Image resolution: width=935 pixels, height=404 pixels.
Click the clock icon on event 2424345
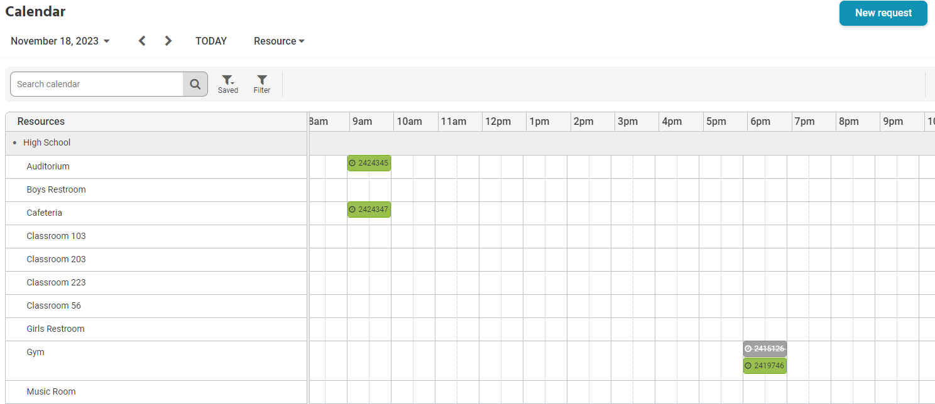click(x=351, y=162)
